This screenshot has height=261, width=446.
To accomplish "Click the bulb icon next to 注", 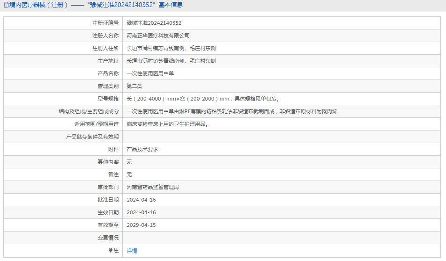I will 111,250.
